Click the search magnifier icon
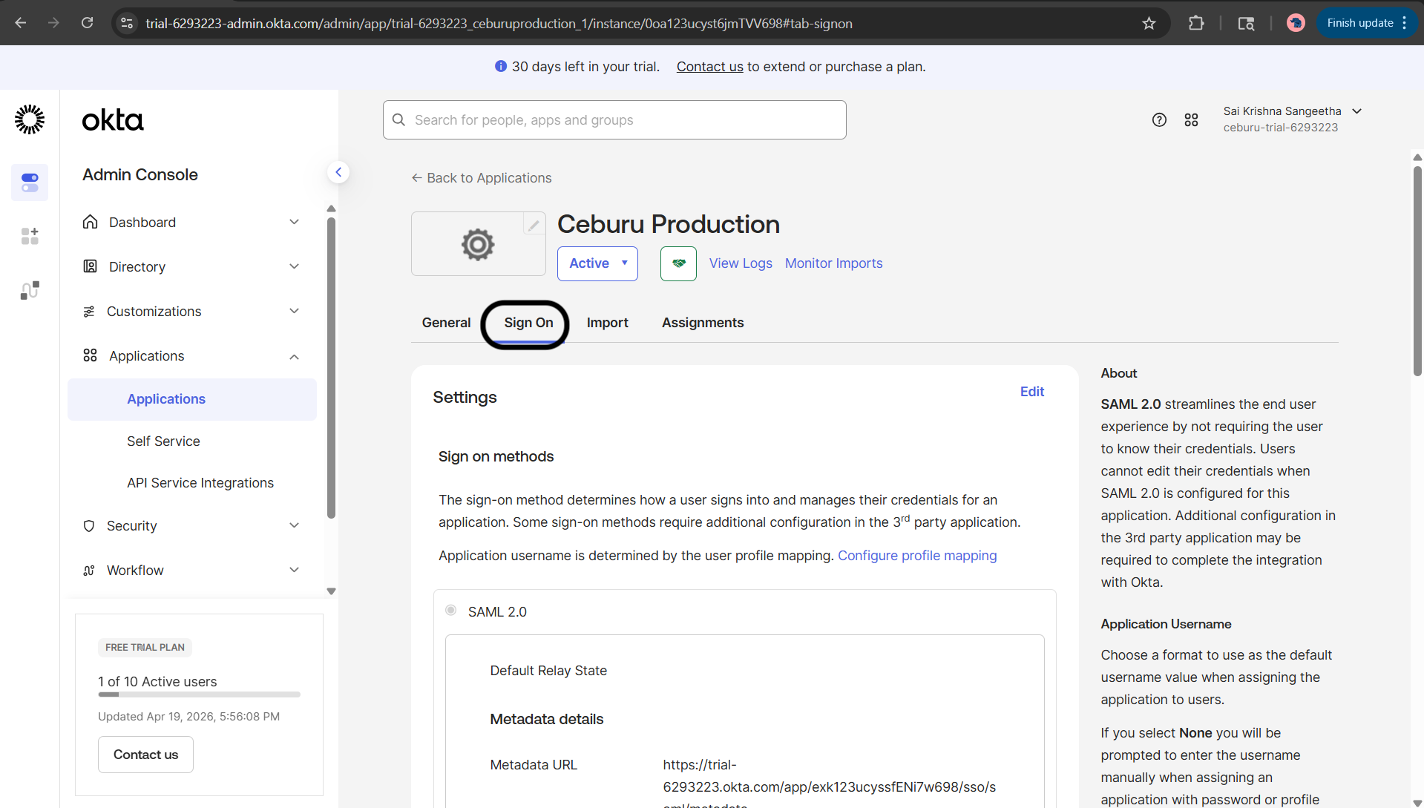Screen dimensions: 1424x808 pyautogui.click(x=398, y=119)
